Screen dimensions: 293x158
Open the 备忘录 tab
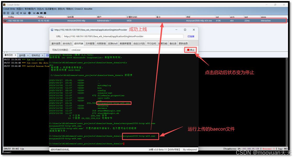[x=173, y=43]
